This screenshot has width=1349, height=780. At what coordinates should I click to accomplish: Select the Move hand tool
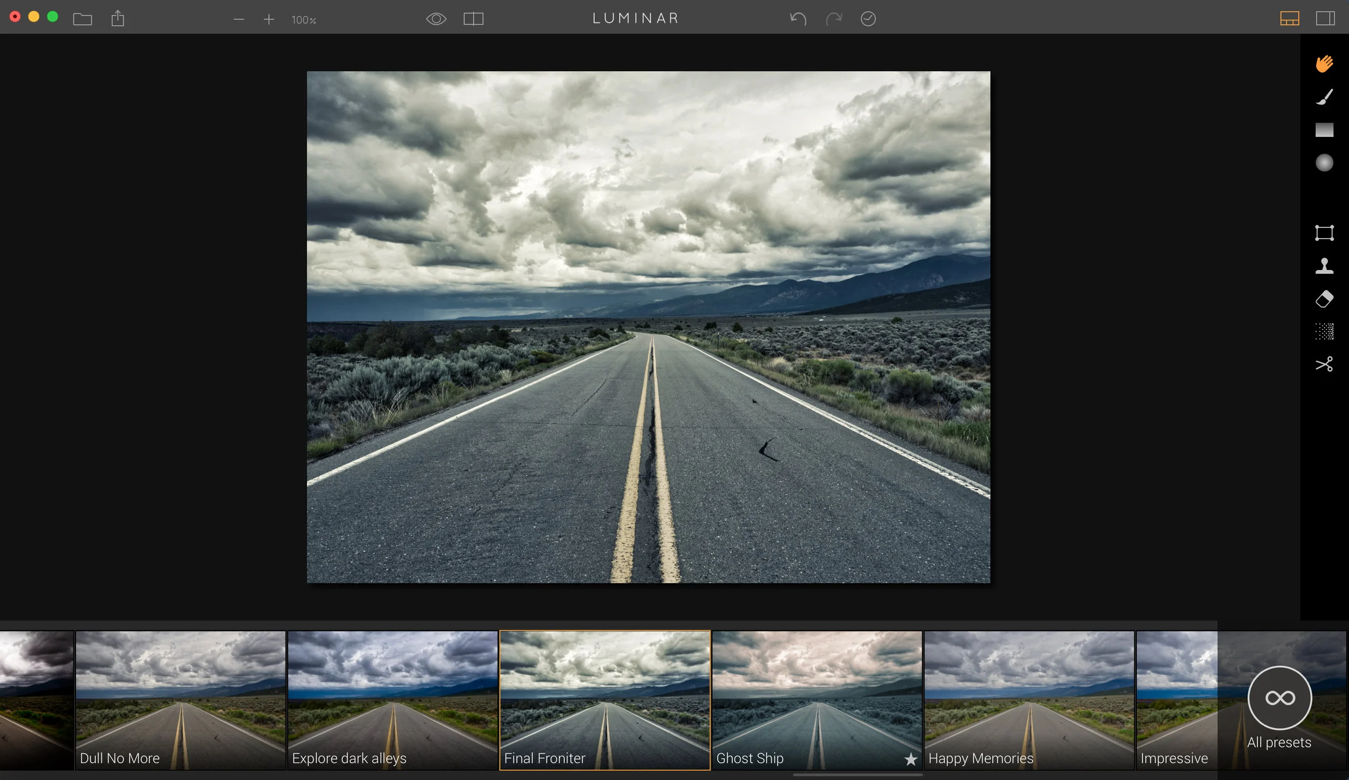(x=1324, y=64)
